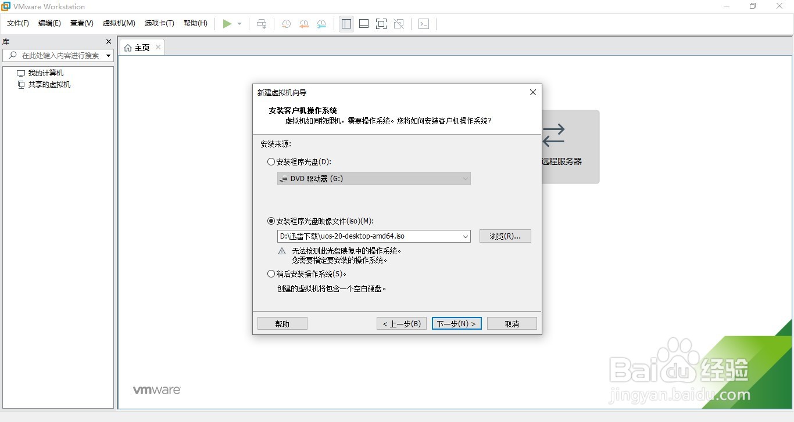The width and height of the screenshot is (794, 422).
Task: Open the 查看(V) menu
Action: point(82,23)
